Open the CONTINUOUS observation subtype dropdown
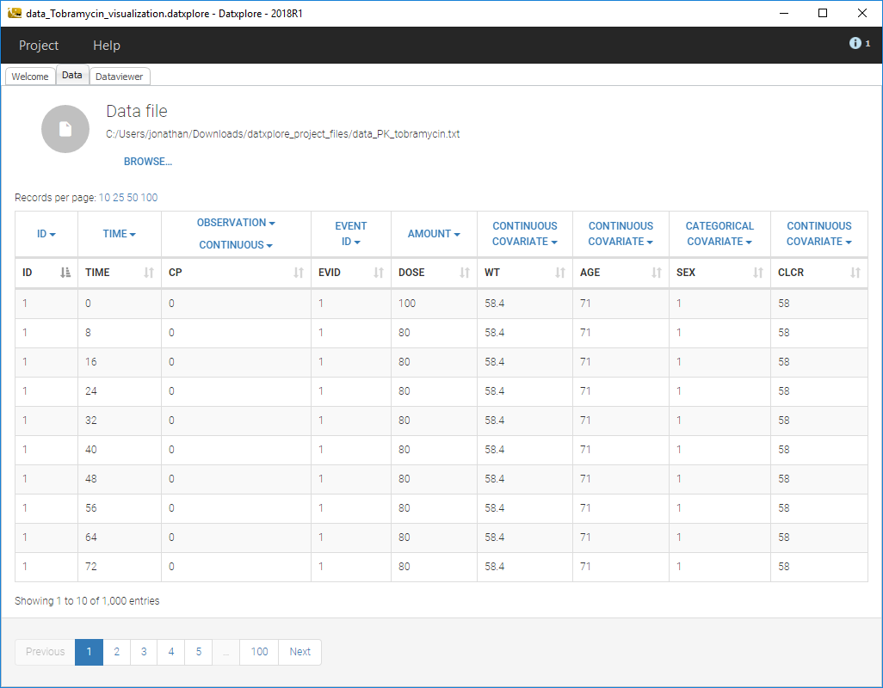 pyautogui.click(x=236, y=245)
